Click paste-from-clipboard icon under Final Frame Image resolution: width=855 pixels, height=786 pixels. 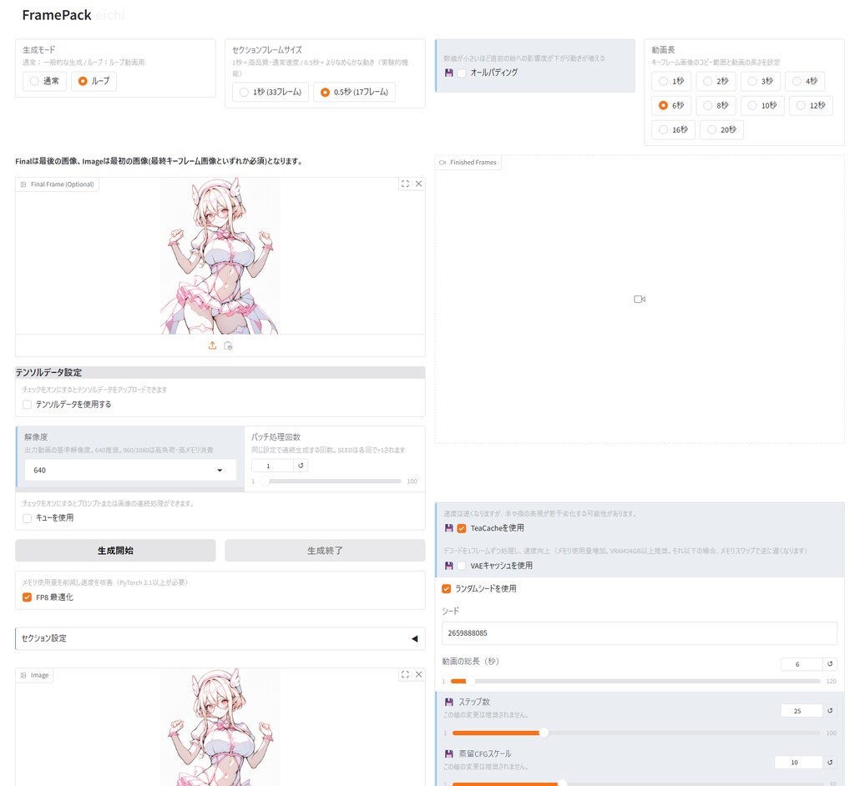pos(228,345)
